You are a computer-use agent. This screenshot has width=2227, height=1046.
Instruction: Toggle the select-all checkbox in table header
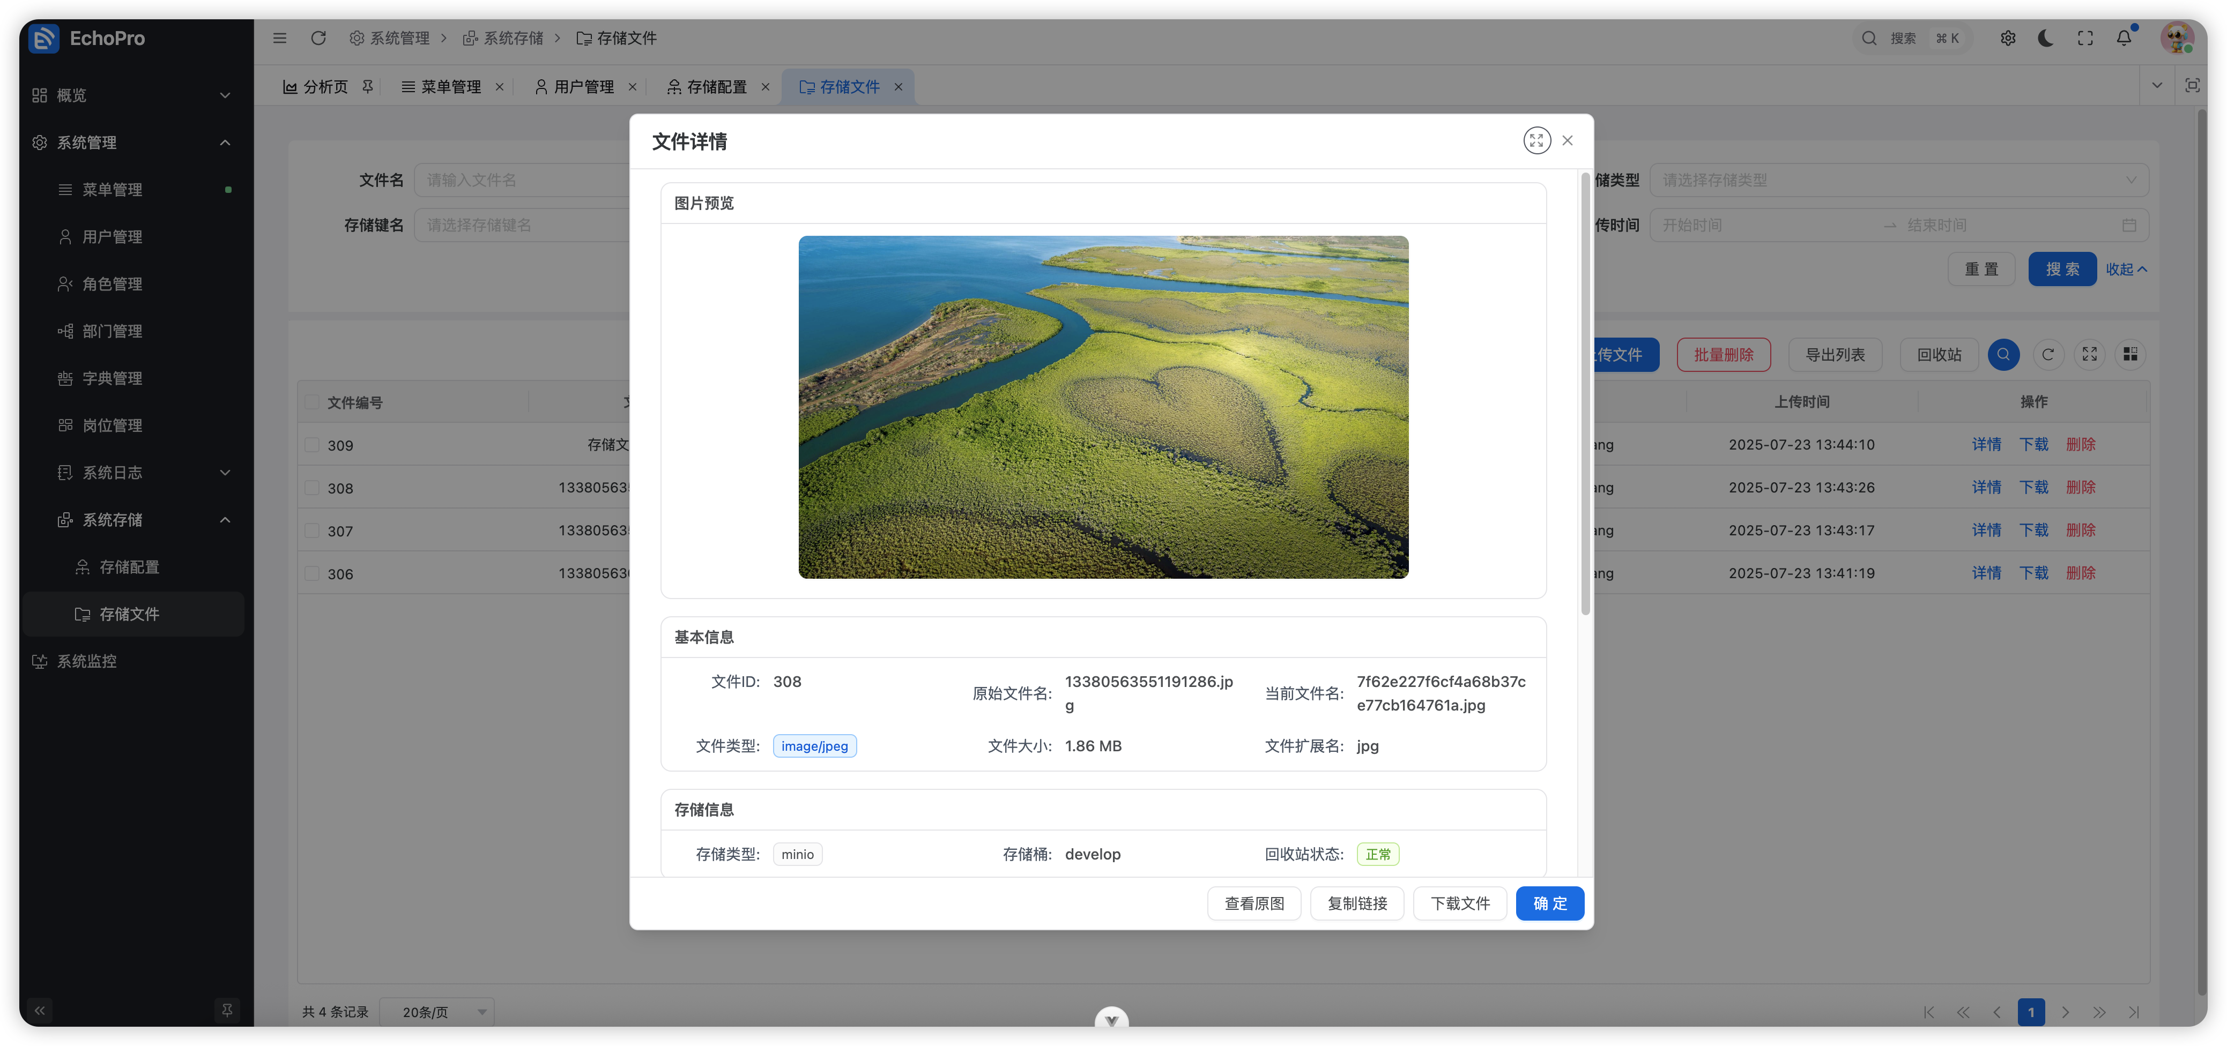[x=312, y=402]
